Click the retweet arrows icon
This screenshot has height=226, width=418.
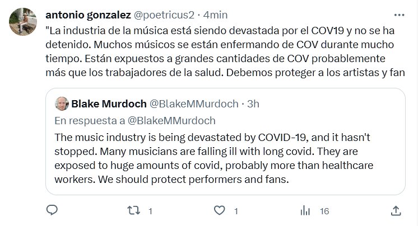134,211
